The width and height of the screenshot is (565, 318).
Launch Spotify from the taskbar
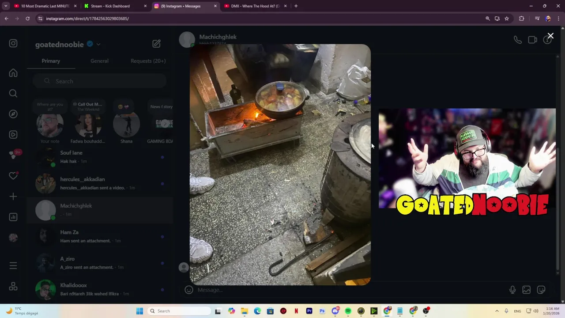[348, 311]
